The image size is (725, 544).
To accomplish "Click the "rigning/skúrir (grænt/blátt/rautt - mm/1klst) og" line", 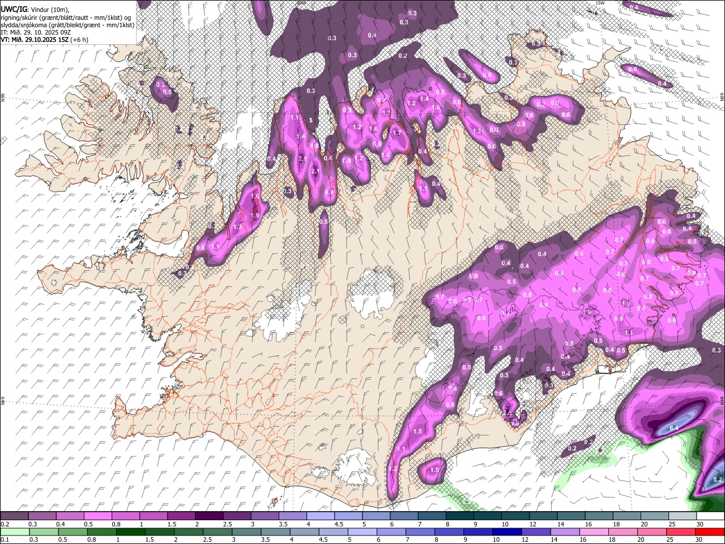I will click(x=66, y=18).
